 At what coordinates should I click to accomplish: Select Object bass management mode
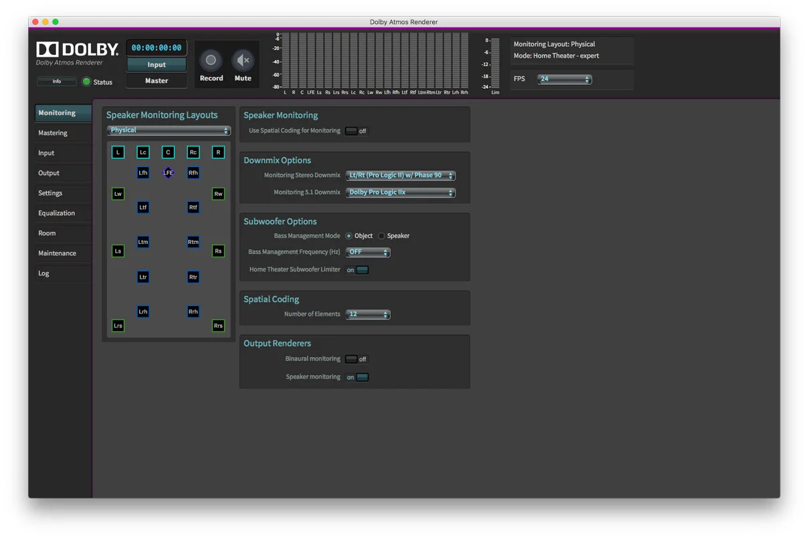tap(348, 236)
